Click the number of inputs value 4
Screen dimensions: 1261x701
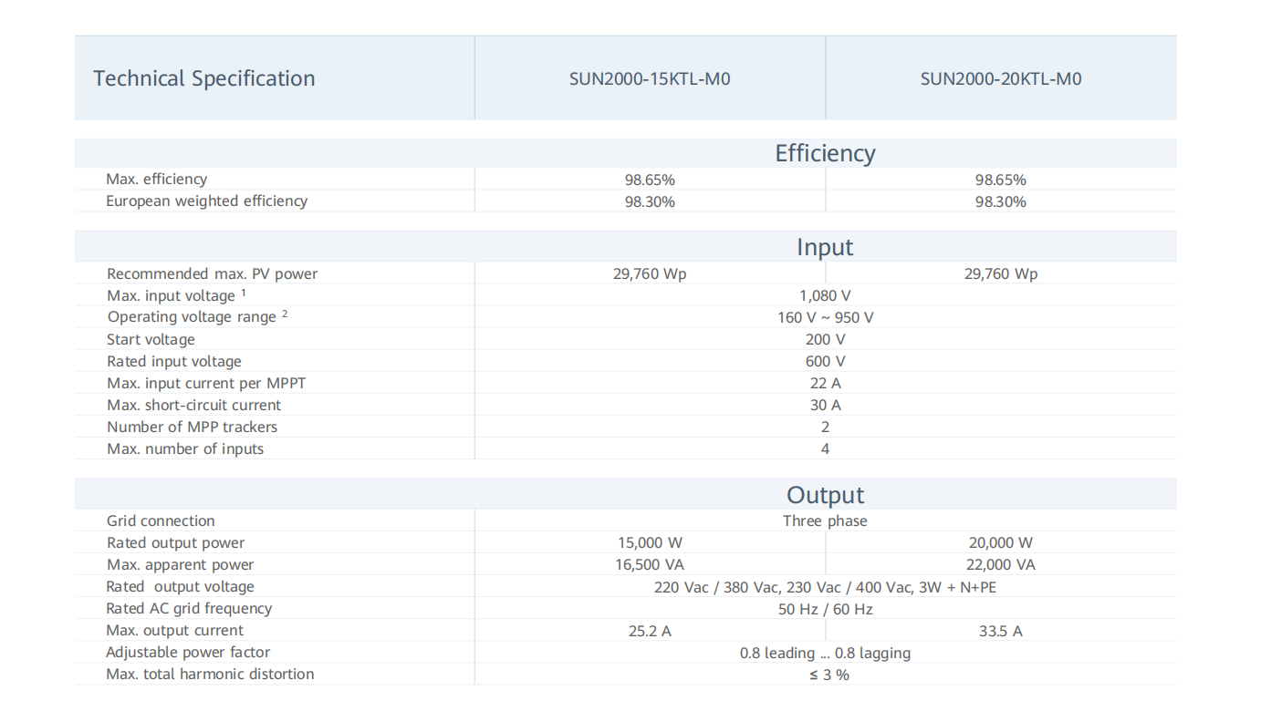[825, 449]
